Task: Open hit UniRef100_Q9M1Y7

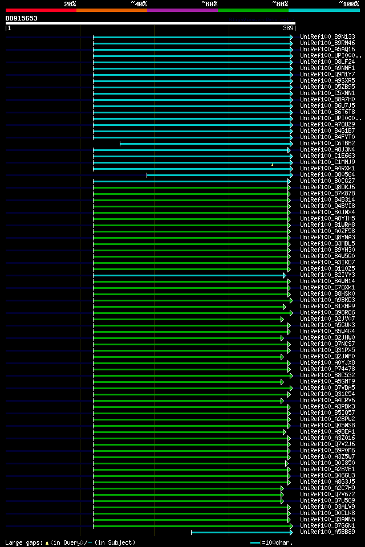Action: tap(327, 74)
